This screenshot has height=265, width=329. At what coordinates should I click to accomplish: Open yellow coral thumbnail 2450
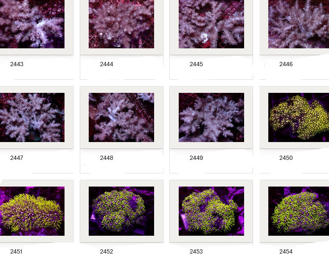298,117
